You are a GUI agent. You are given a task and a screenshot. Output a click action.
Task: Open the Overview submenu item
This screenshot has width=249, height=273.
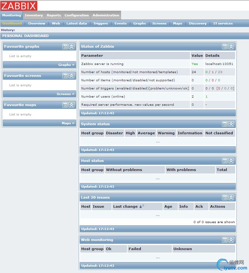click(x=37, y=23)
